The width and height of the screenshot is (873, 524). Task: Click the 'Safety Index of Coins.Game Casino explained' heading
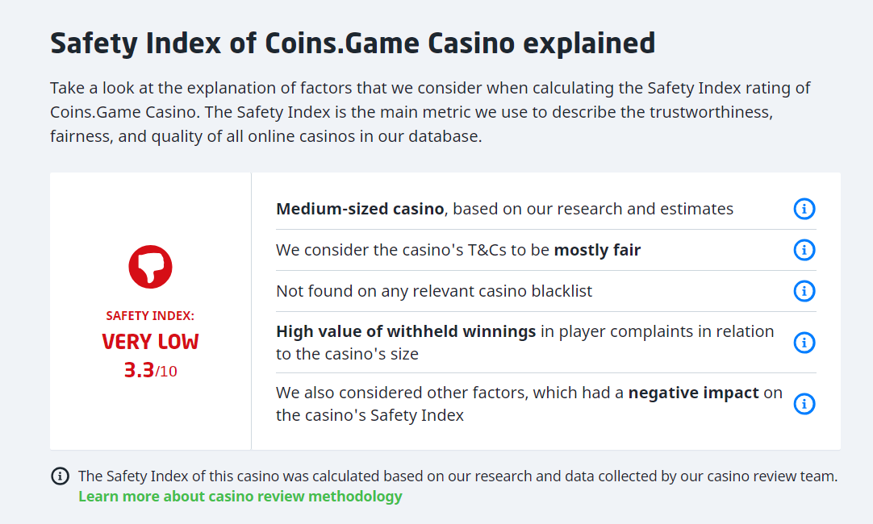click(353, 43)
